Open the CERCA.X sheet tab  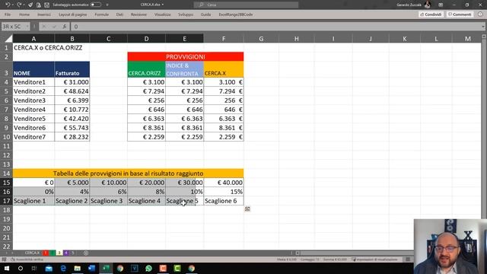click(32, 253)
